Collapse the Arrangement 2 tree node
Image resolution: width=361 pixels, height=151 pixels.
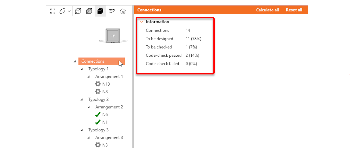click(89, 107)
